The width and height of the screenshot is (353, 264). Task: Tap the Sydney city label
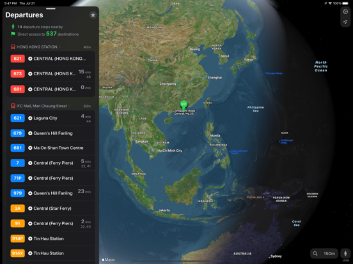(x=276, y=256)
